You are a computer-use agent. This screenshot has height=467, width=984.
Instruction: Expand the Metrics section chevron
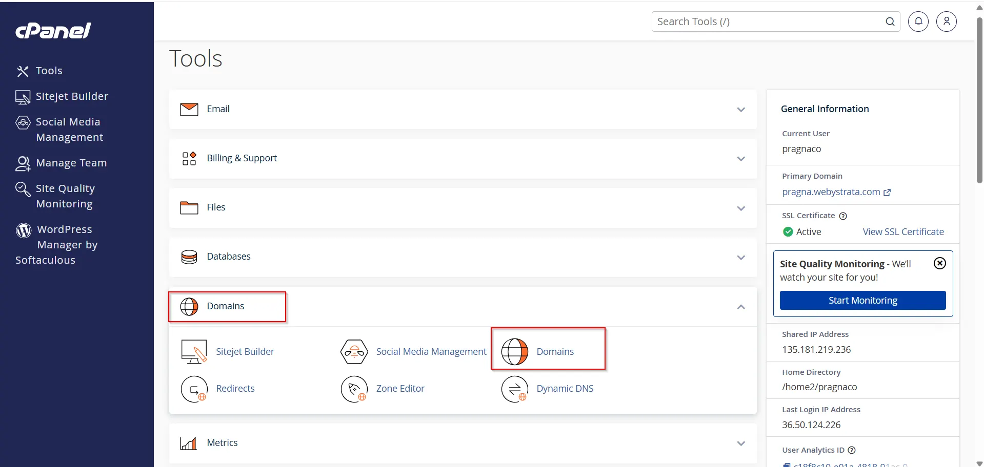[x=741, y=443]
